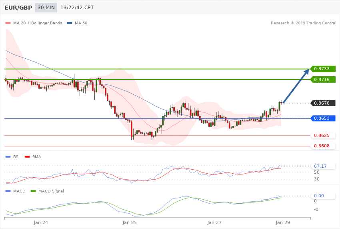The height and width of the screenshot is (230, 340).
Task: Click the 13:22:42 CET timestamp
Action: pyautogui.click(x=77, y=8)
